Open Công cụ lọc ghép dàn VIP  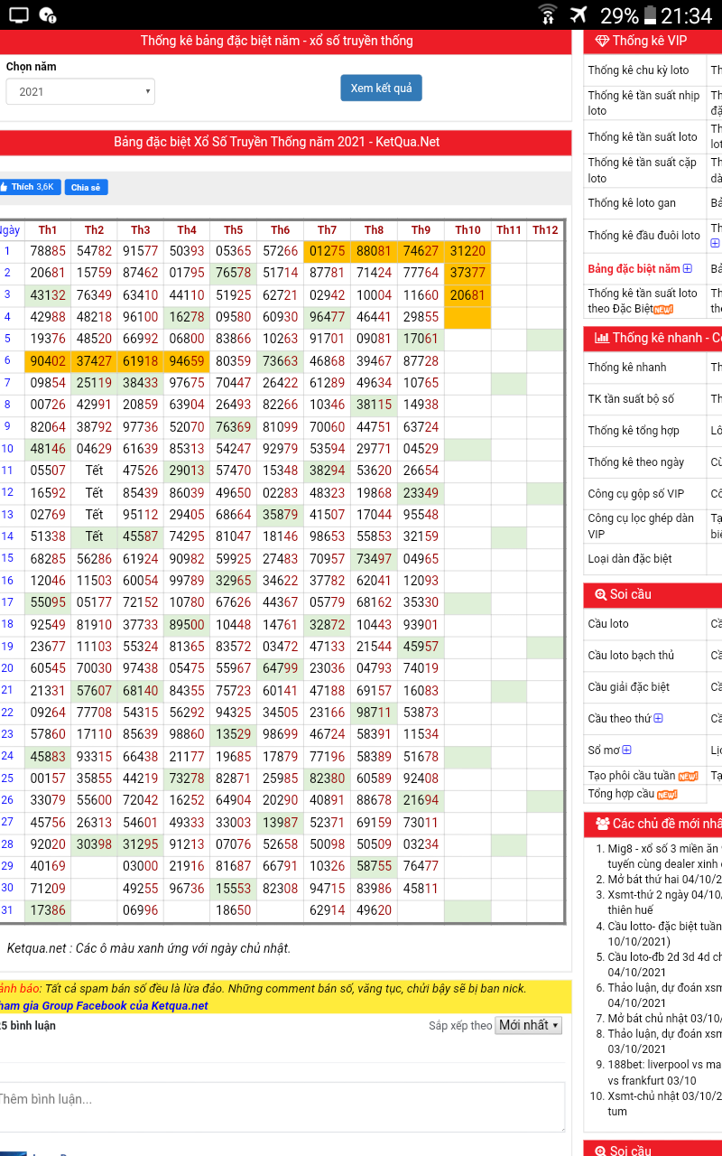(x=641, y=526)
